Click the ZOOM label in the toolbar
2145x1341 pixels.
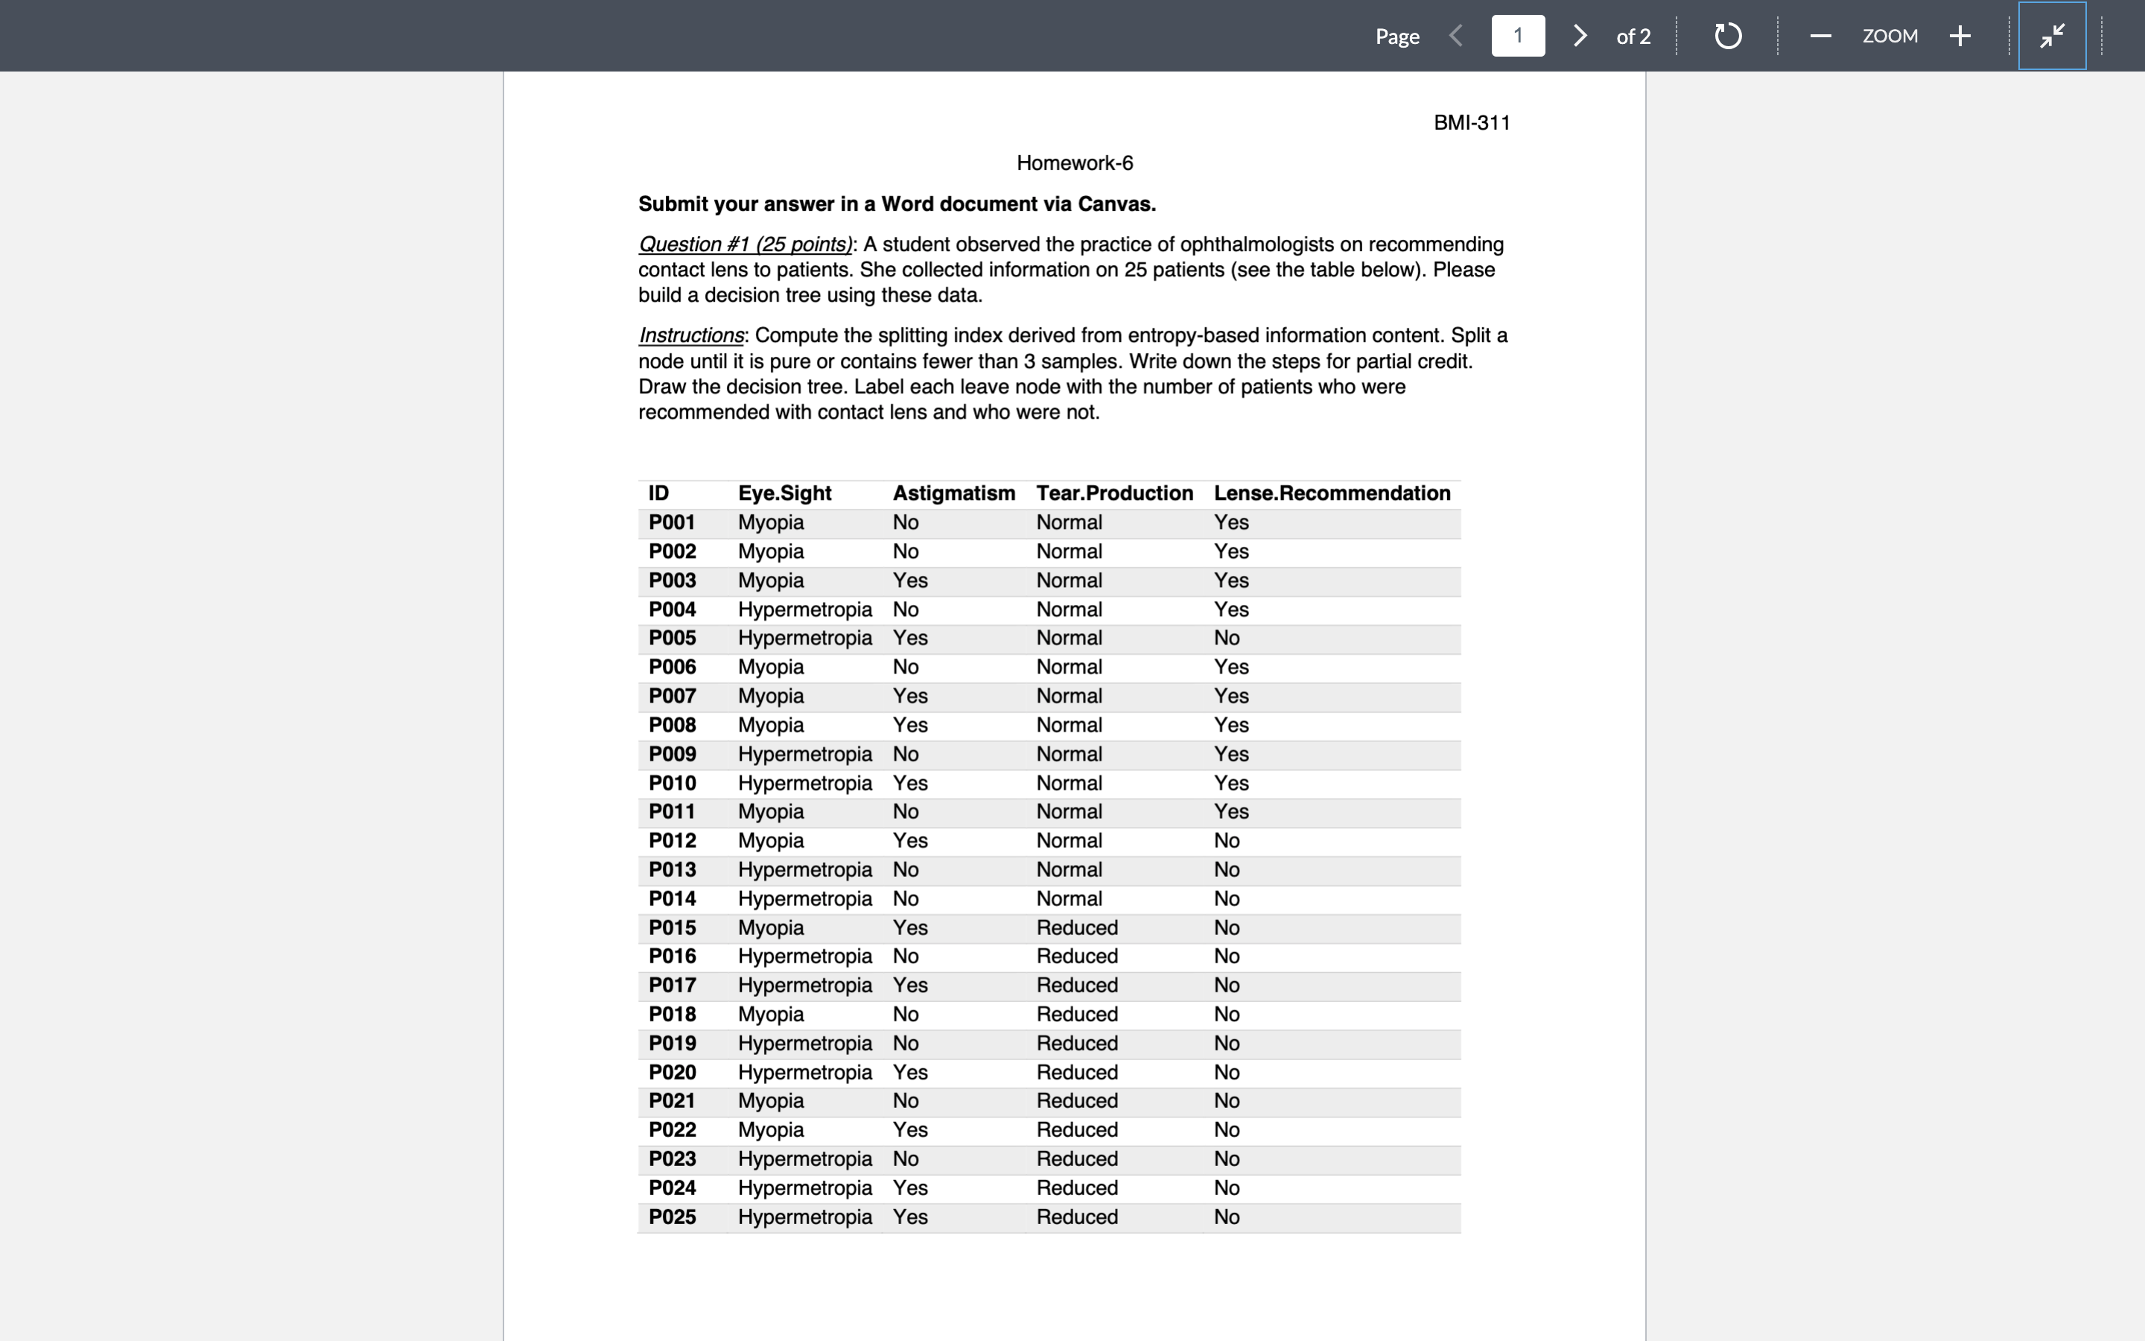tap(1890, 36)
